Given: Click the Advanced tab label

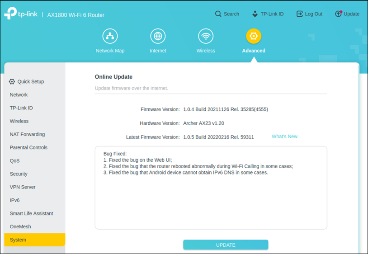Looking at the screenshot, I should click(x=254, y=51).
